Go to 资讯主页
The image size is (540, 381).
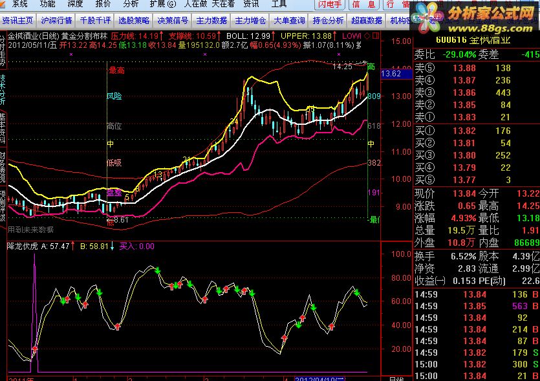pyautogui.click(x=17, y=21)
